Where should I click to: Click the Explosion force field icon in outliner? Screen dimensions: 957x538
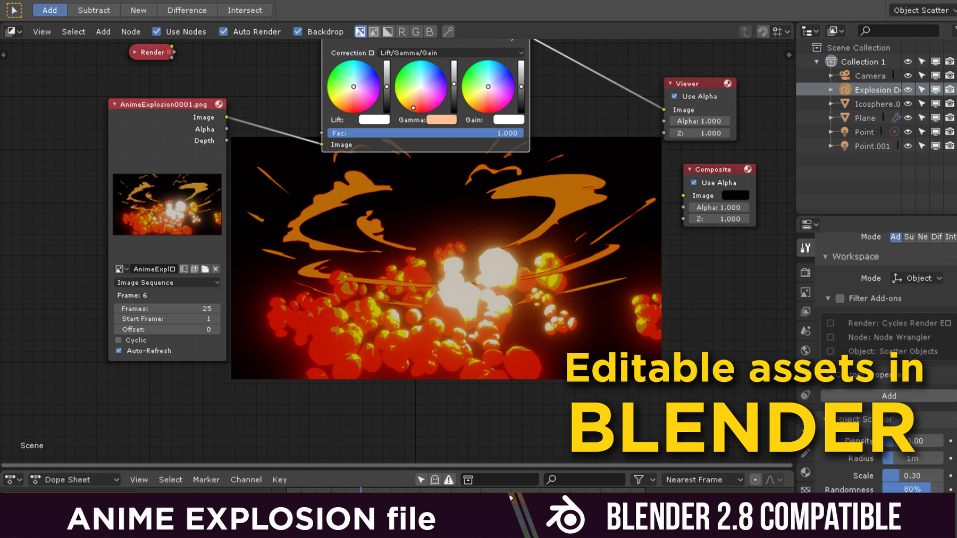point(845,90)
